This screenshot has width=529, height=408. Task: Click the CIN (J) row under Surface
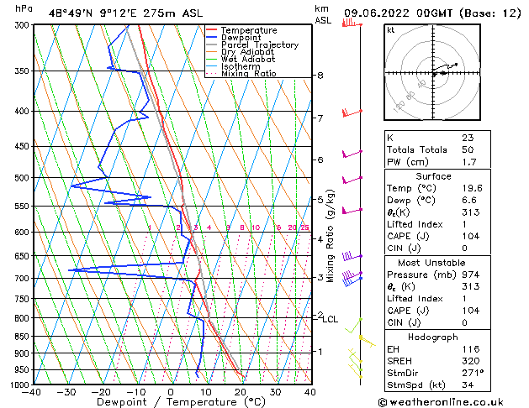point(437,248)
